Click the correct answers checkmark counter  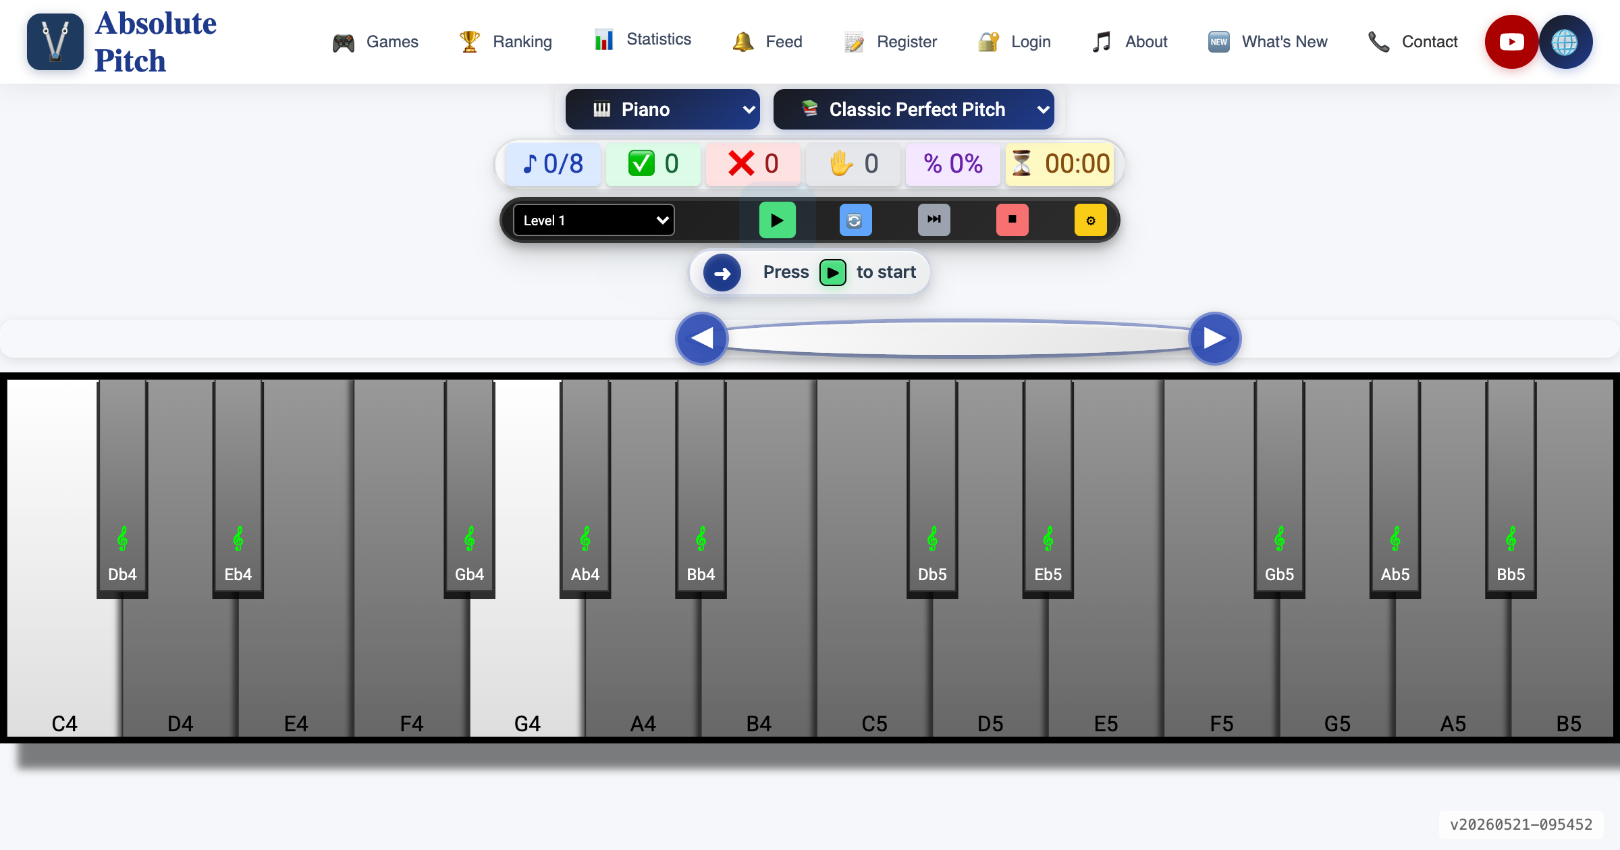tap(653, 164)
